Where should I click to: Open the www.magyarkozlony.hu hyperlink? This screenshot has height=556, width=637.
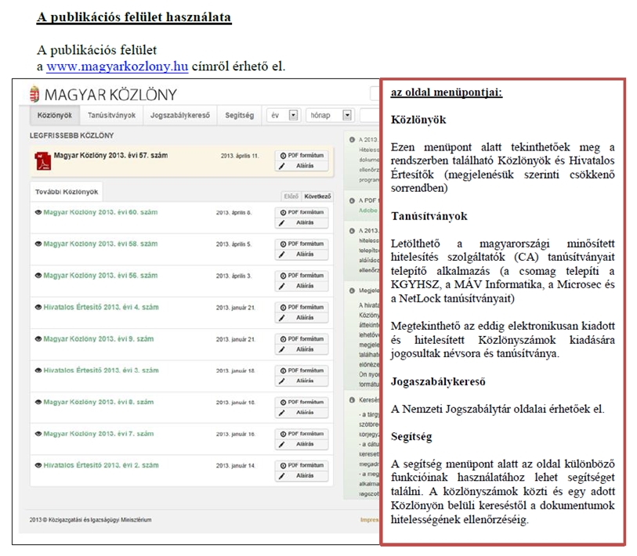click(117, 67)
